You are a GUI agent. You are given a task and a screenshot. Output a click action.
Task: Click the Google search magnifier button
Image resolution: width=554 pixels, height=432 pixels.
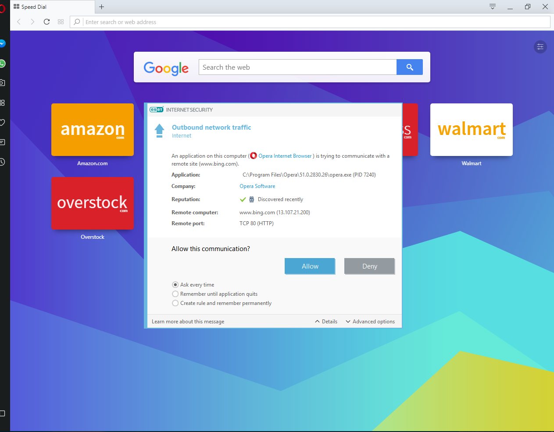410,67
